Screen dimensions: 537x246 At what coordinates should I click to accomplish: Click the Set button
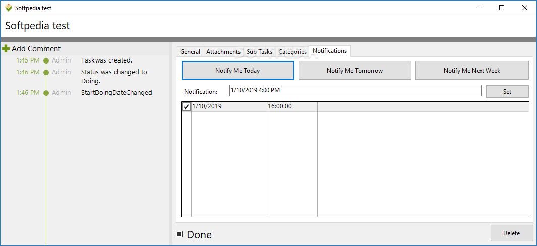pos(507,91)
